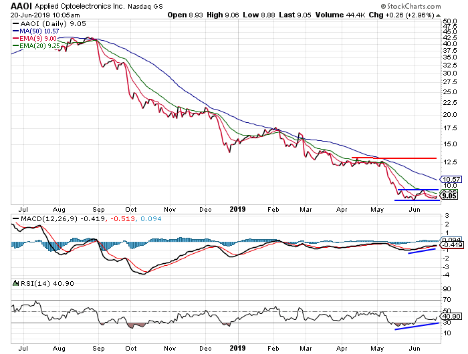
Task: Click the boxed 9.05 last price tag
Action: point(449,196)
